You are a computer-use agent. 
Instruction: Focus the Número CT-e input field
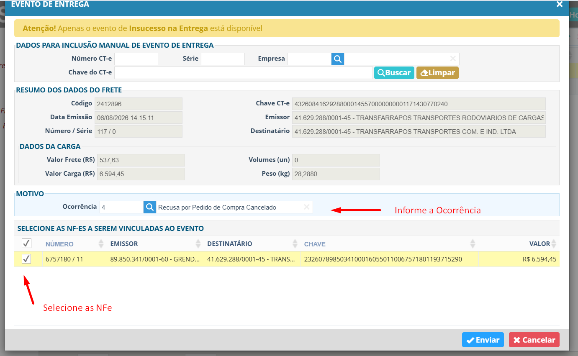[136, 59]
